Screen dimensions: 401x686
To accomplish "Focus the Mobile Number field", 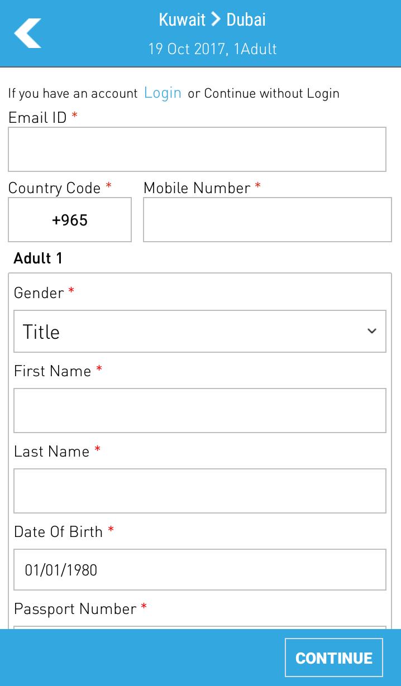I will coord(268,219).
